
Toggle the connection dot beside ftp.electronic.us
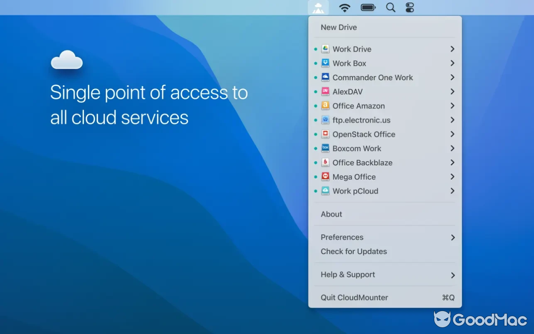[x=316, y=120]
